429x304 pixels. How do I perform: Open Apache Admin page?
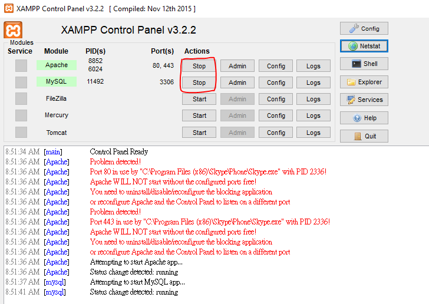tap(237, 66)
